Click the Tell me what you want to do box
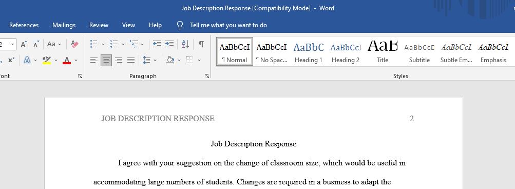515x189 pixels. coord(228,25)
